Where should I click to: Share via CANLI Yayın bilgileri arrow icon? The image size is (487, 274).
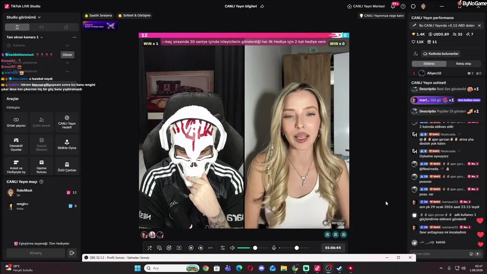coord(262,6)
